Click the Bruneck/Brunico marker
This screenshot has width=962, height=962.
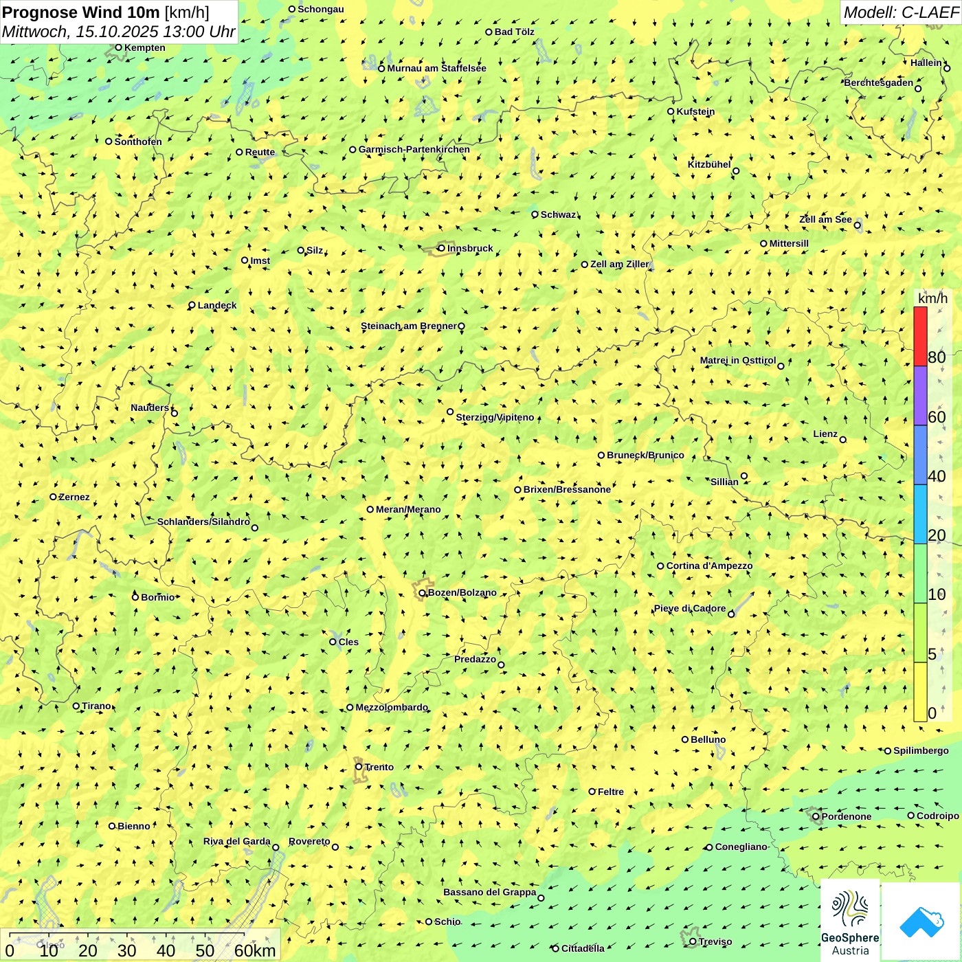(601, 455)
